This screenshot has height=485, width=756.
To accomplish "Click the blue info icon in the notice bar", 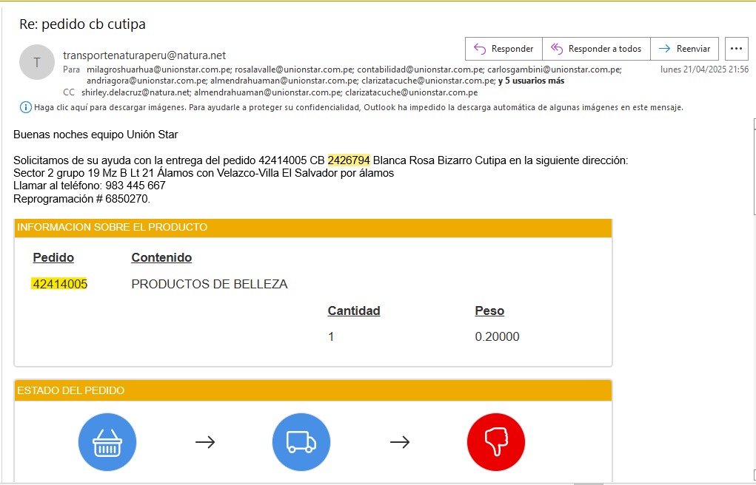I will 26,107.
